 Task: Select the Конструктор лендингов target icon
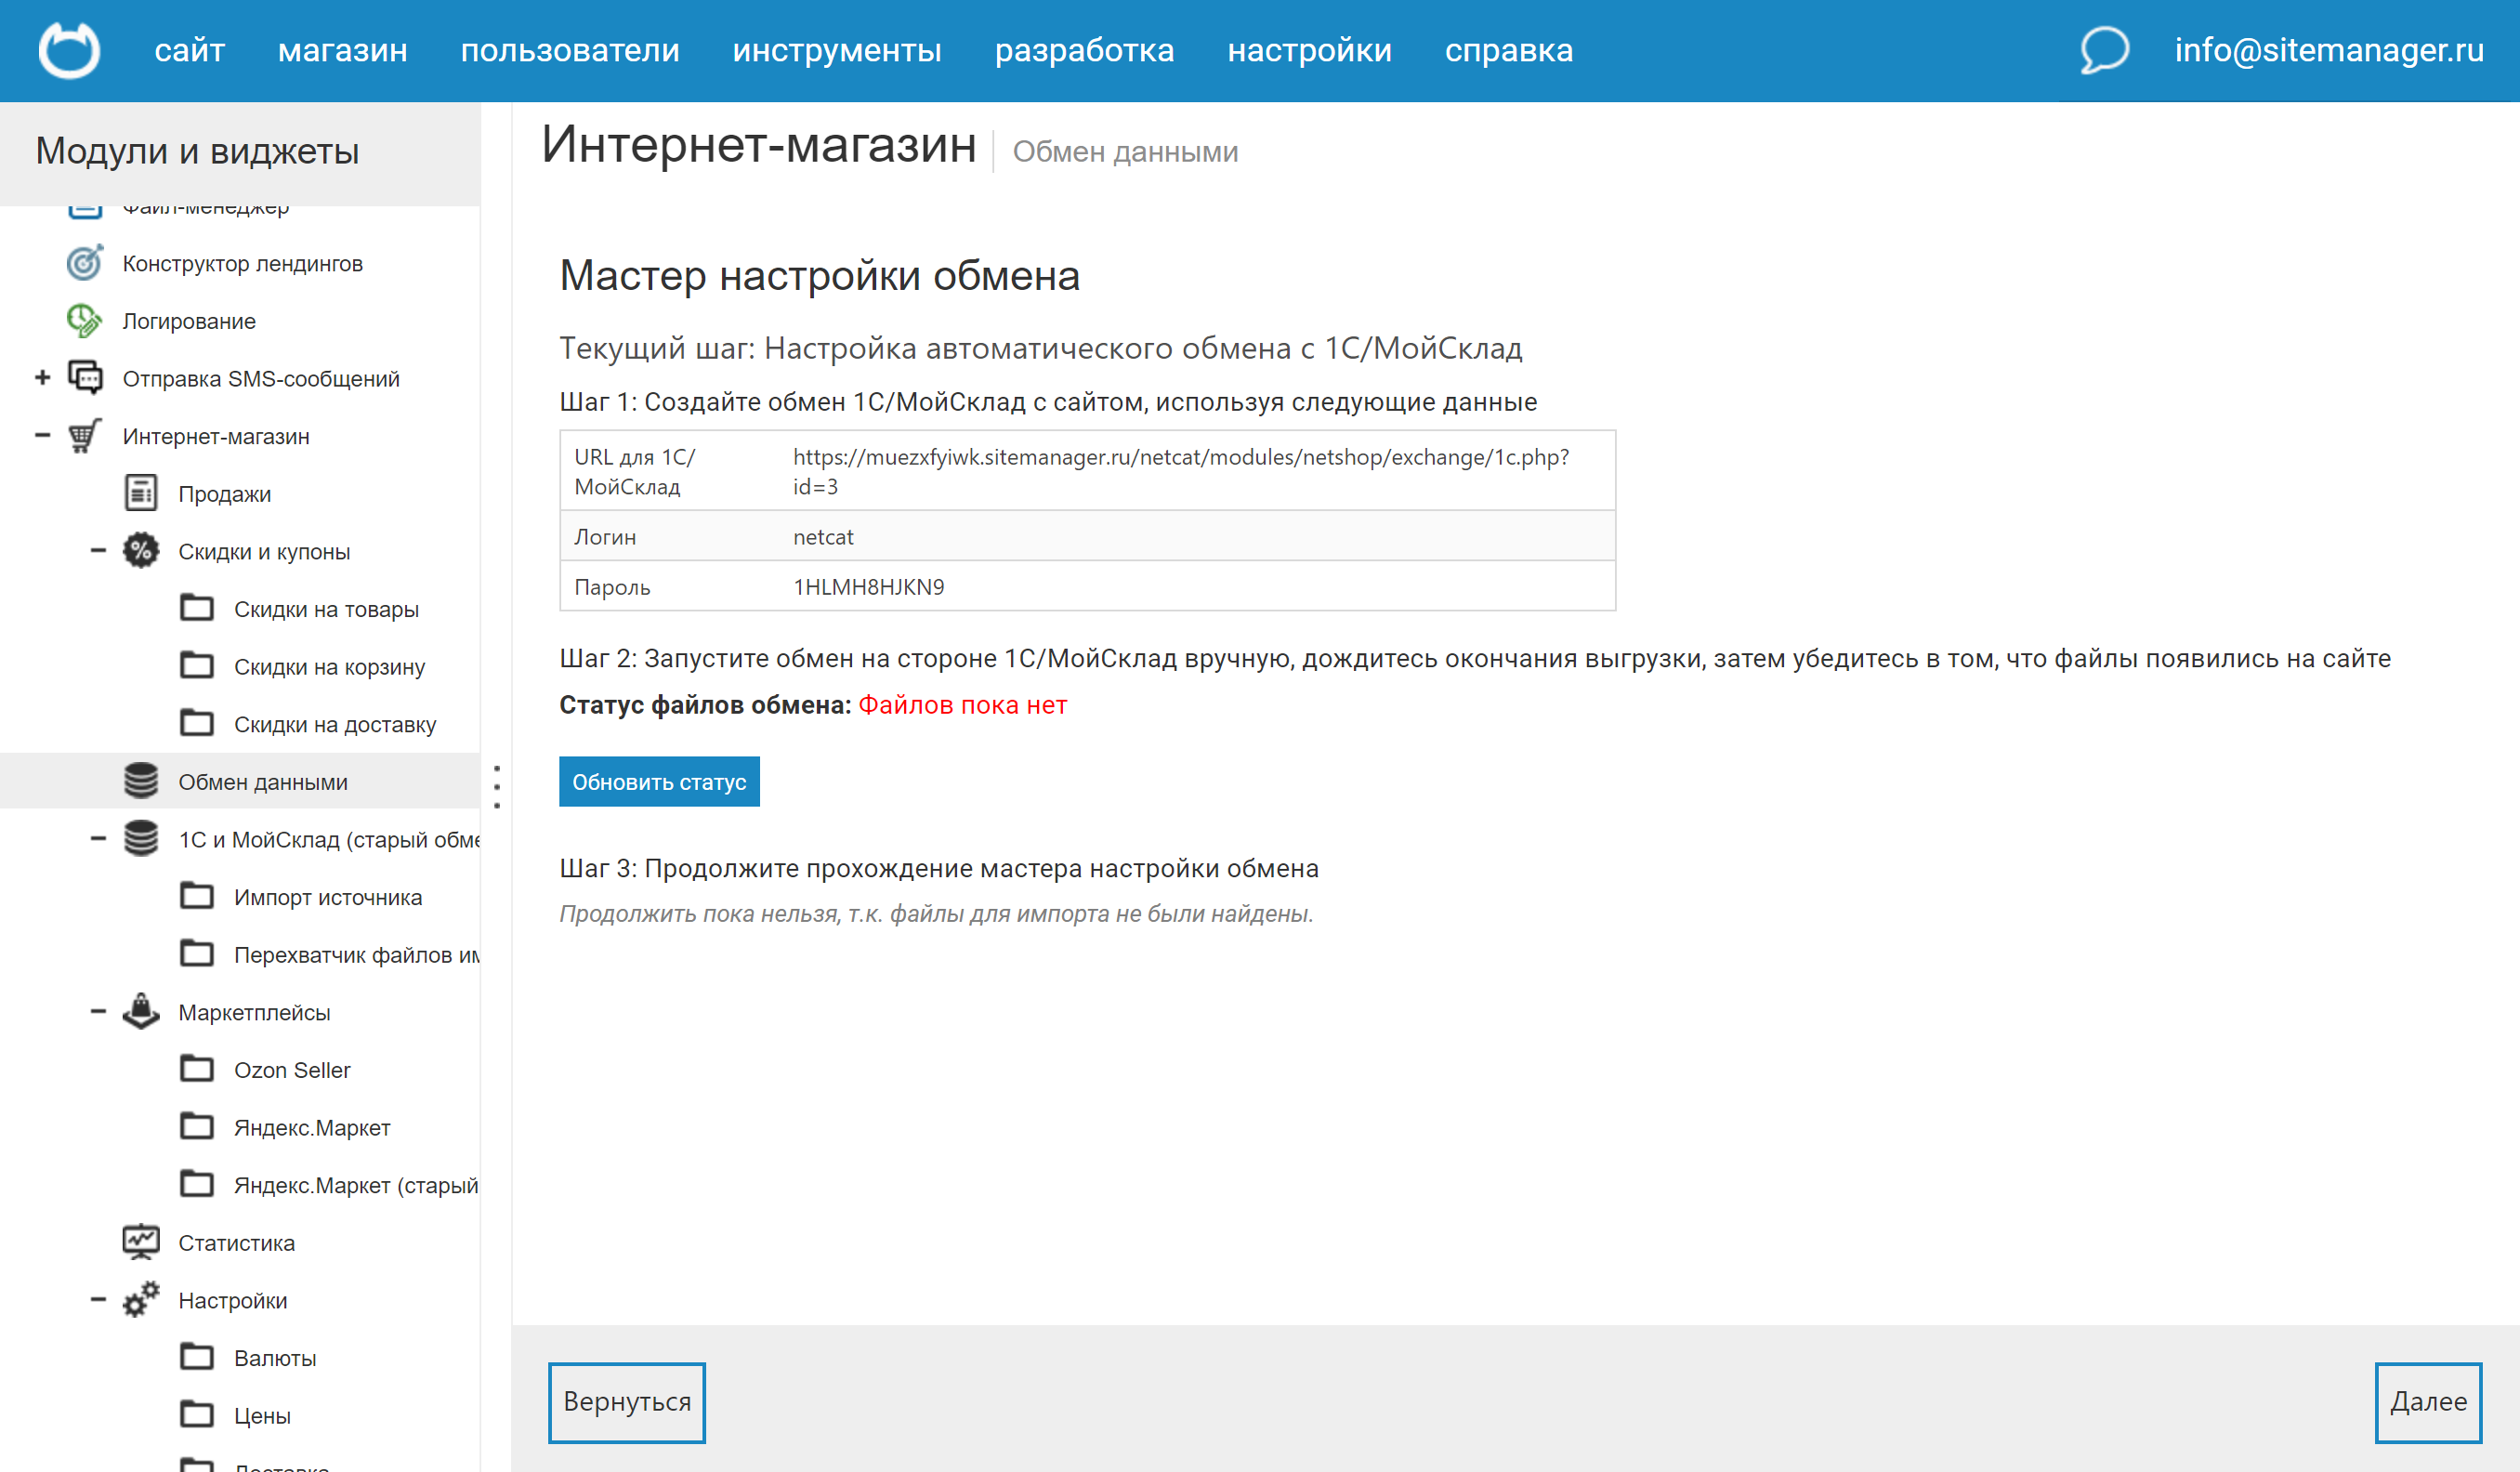coord(84,263)
